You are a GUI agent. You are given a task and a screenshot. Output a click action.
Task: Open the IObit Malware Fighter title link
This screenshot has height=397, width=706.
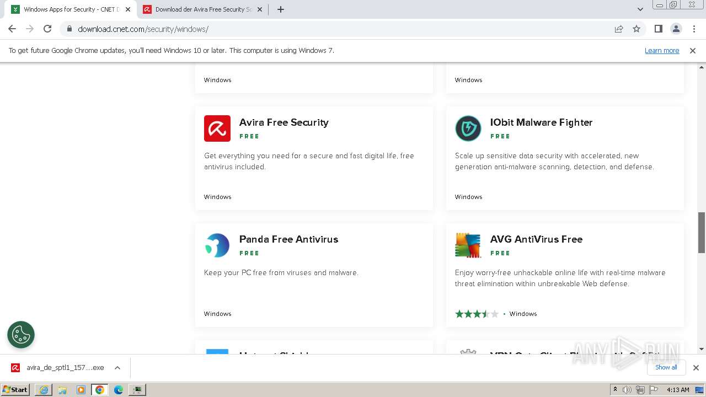pyautogui.click(x=542, y=122)
